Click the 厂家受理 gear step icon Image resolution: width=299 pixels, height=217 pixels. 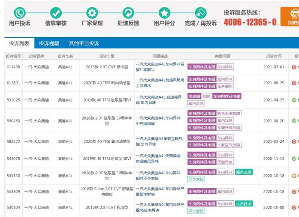point(92,13)
